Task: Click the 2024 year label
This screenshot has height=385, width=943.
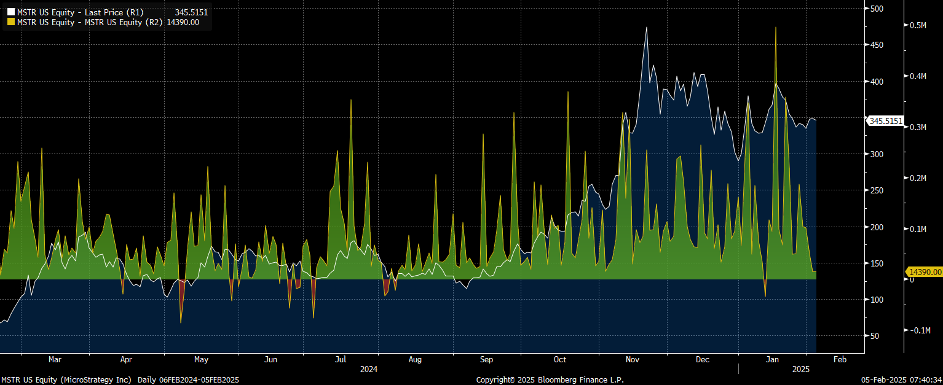Action: click(369, 370)
